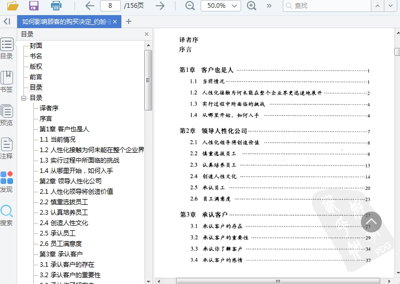Click the document vertical scrollbar thumb
The image size is (400, 284).
(x=397, y=52)
